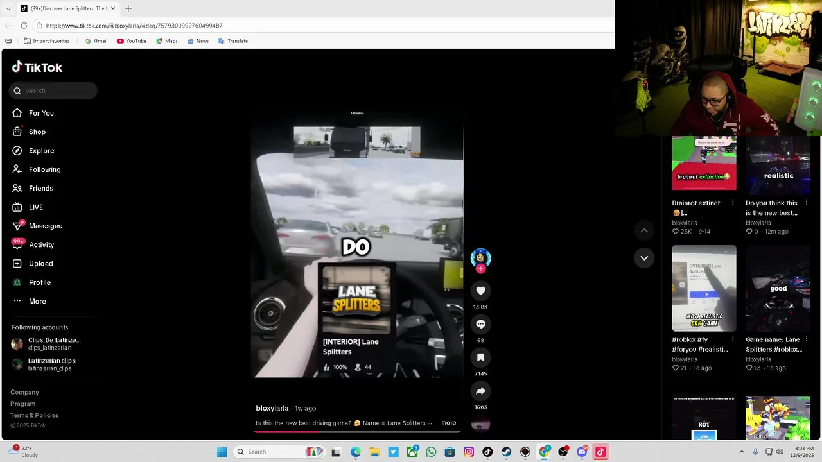
Task: Follow bloxylarla with the red plus
Action: (x=480, y=269)
